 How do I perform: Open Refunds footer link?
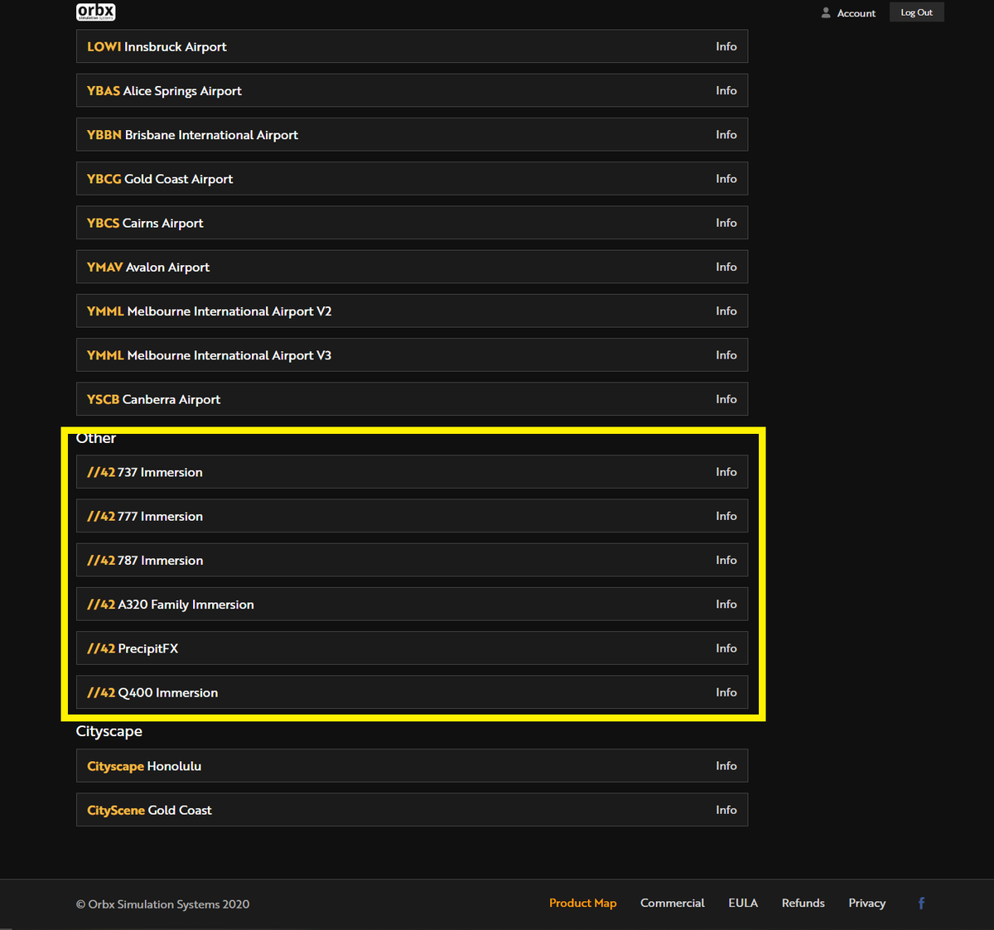[x=803, y=903]
